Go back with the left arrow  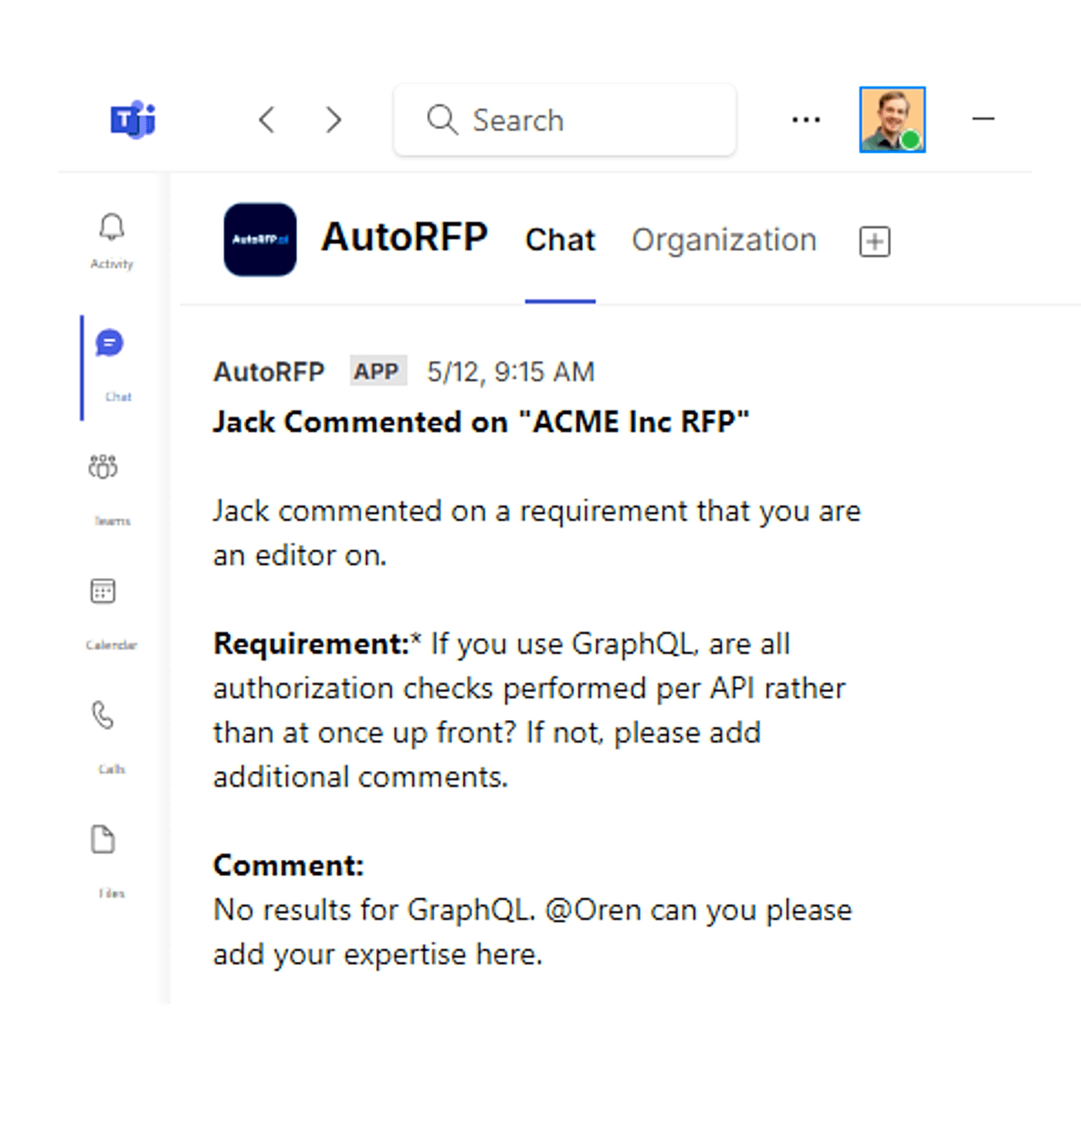pos(266,120)
